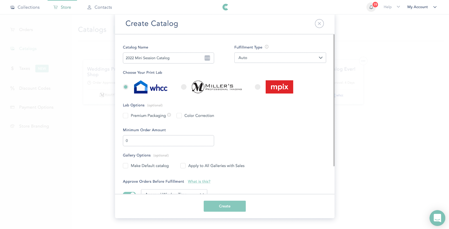449x229 pixels.
Task: Click the dialog's vertical scrollbar
Action: click(x=334, y=100)
